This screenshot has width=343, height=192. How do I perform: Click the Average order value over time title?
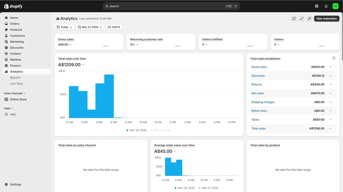[x=174, y=145]
